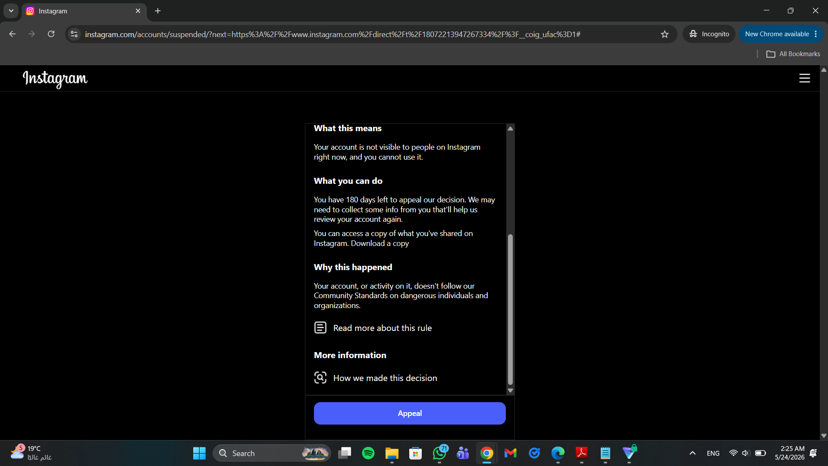
Task: Click the dialog's scroll down arrow
Action: pos(511,390)
